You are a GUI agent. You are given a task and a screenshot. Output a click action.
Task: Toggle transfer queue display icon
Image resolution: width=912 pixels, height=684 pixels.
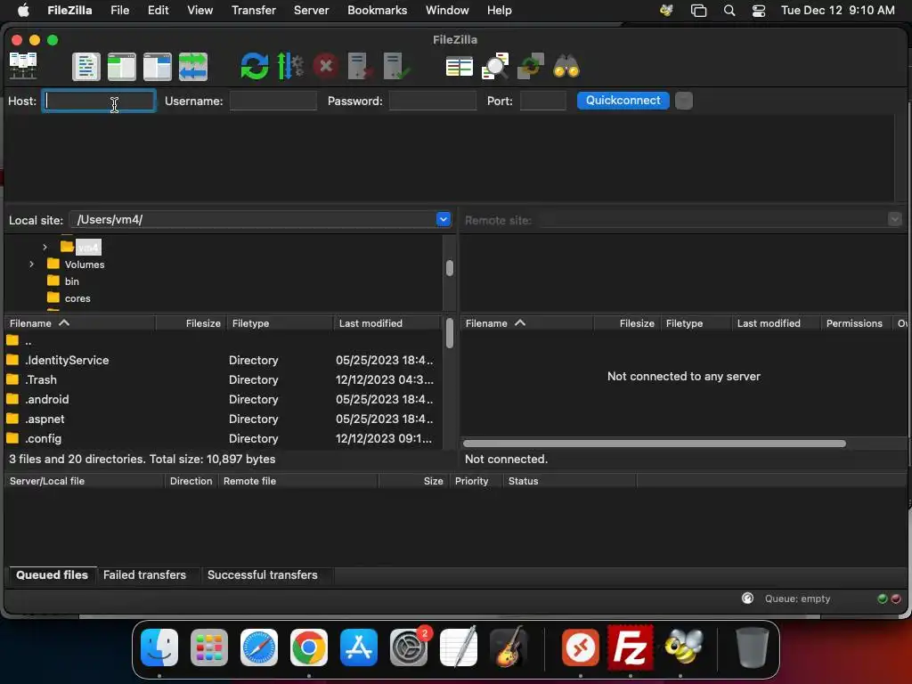[x=193, y=66]
